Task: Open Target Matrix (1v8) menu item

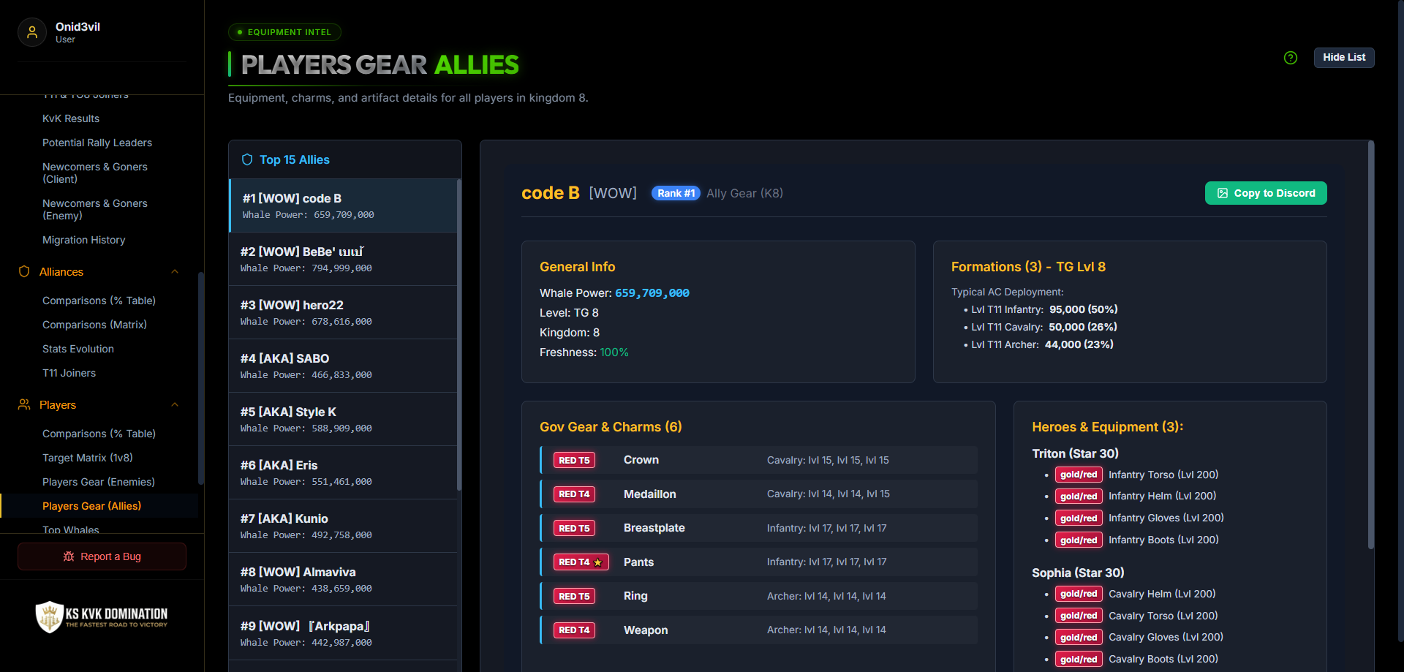Action: pos(88,458)
